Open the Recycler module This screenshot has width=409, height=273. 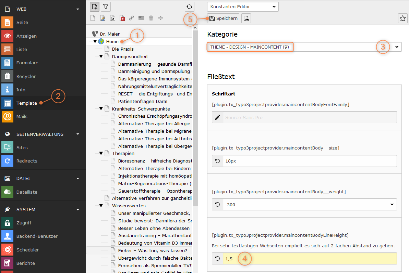(x=26, y=76)
